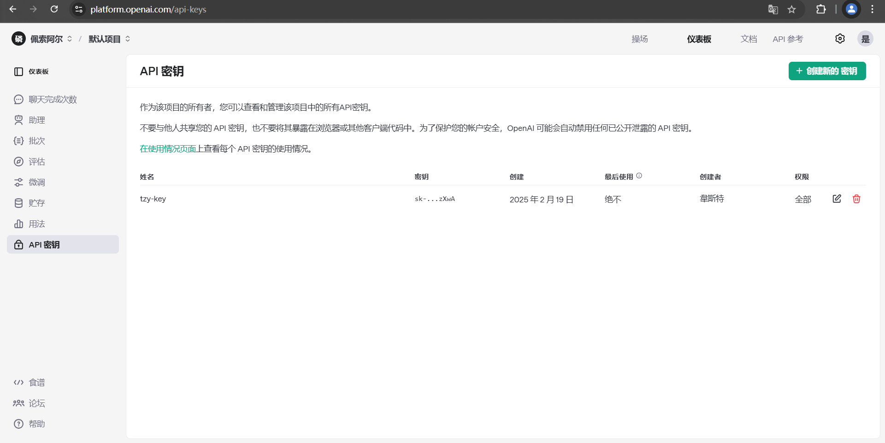Click the 创建新的密钥 button

827,71
